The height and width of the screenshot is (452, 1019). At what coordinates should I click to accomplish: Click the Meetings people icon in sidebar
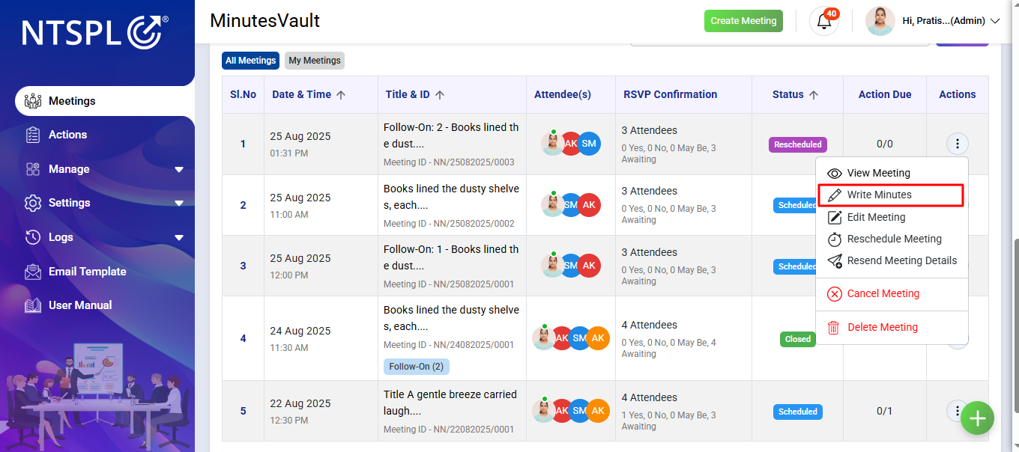point(32,101)
